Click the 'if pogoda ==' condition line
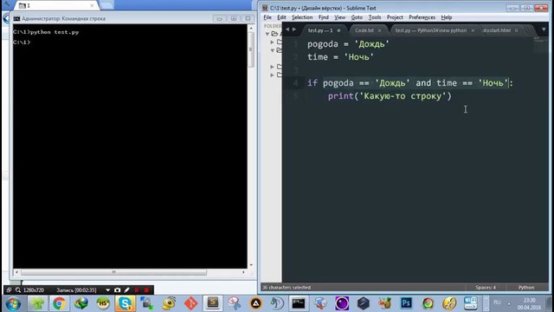The height and width of the screenshot is (312, 554). [x=409, y=83]
